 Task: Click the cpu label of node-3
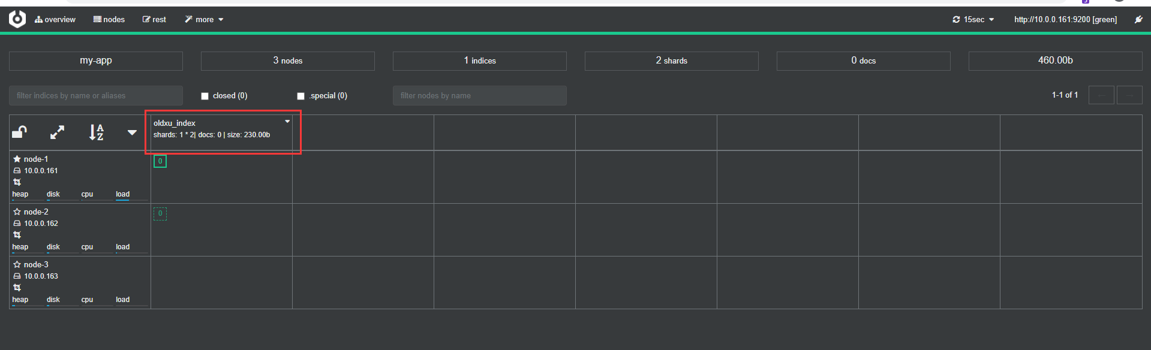pyautogui.click(x=87, y=300)
